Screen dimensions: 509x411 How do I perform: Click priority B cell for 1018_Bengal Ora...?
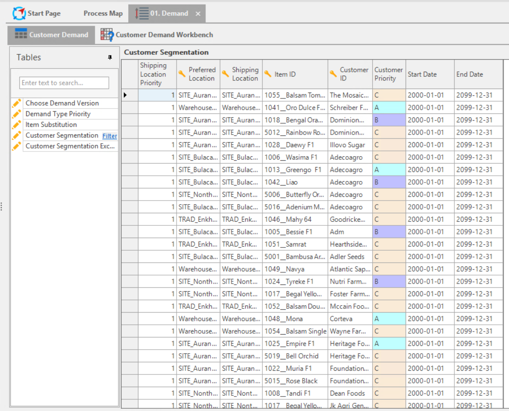pos(389,120)
